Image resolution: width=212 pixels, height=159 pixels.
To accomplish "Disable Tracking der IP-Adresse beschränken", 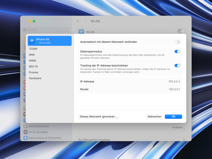I will 177,65.
